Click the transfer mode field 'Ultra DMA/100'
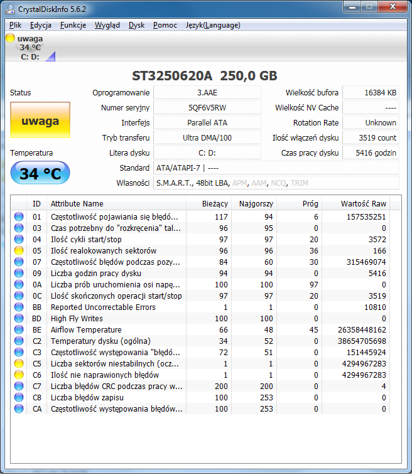 [207, 138]
